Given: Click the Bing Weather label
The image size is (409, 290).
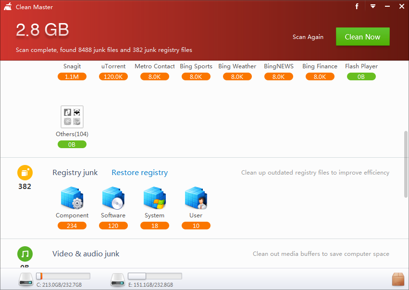Looking at the screenshot, I should 237,66.
